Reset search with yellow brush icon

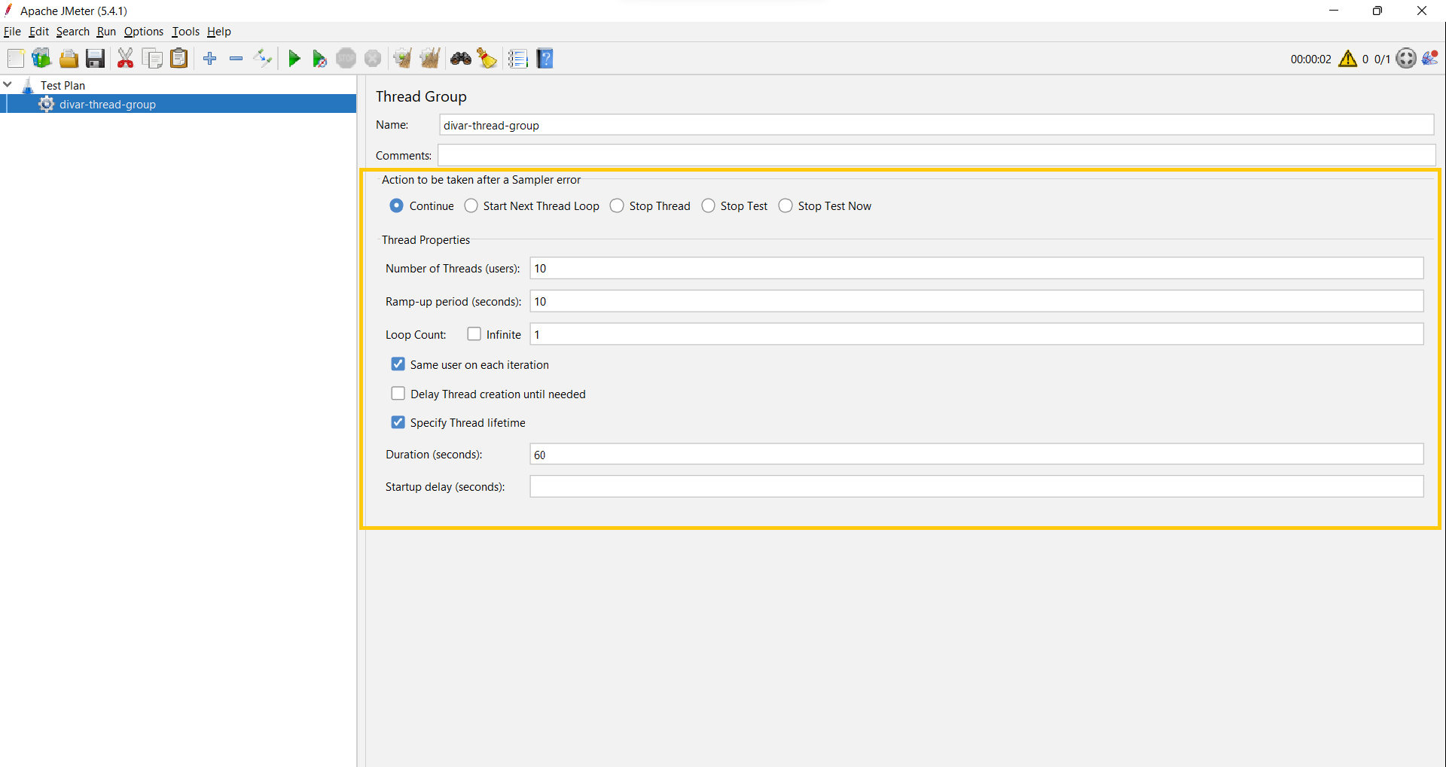(487, 59)
